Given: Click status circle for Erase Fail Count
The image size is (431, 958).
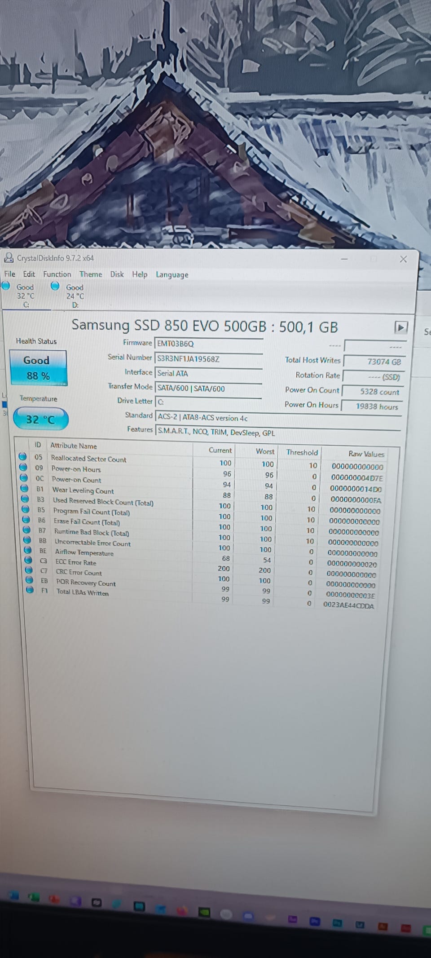Looking at the screenshot, I should point(26,520).
